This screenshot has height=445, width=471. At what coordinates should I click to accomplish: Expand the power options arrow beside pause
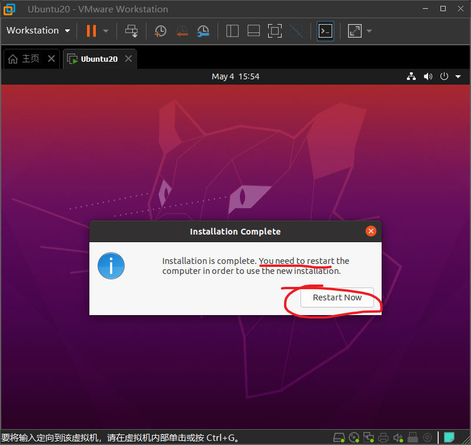pyautogui.click(x=105, y=31)
